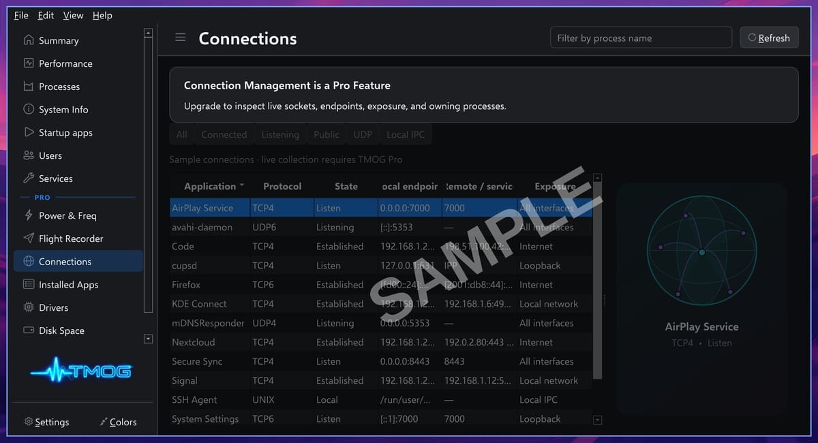Switch to the All filter tab
Viewport: 818px width, 443px height.
click(181, 135)
